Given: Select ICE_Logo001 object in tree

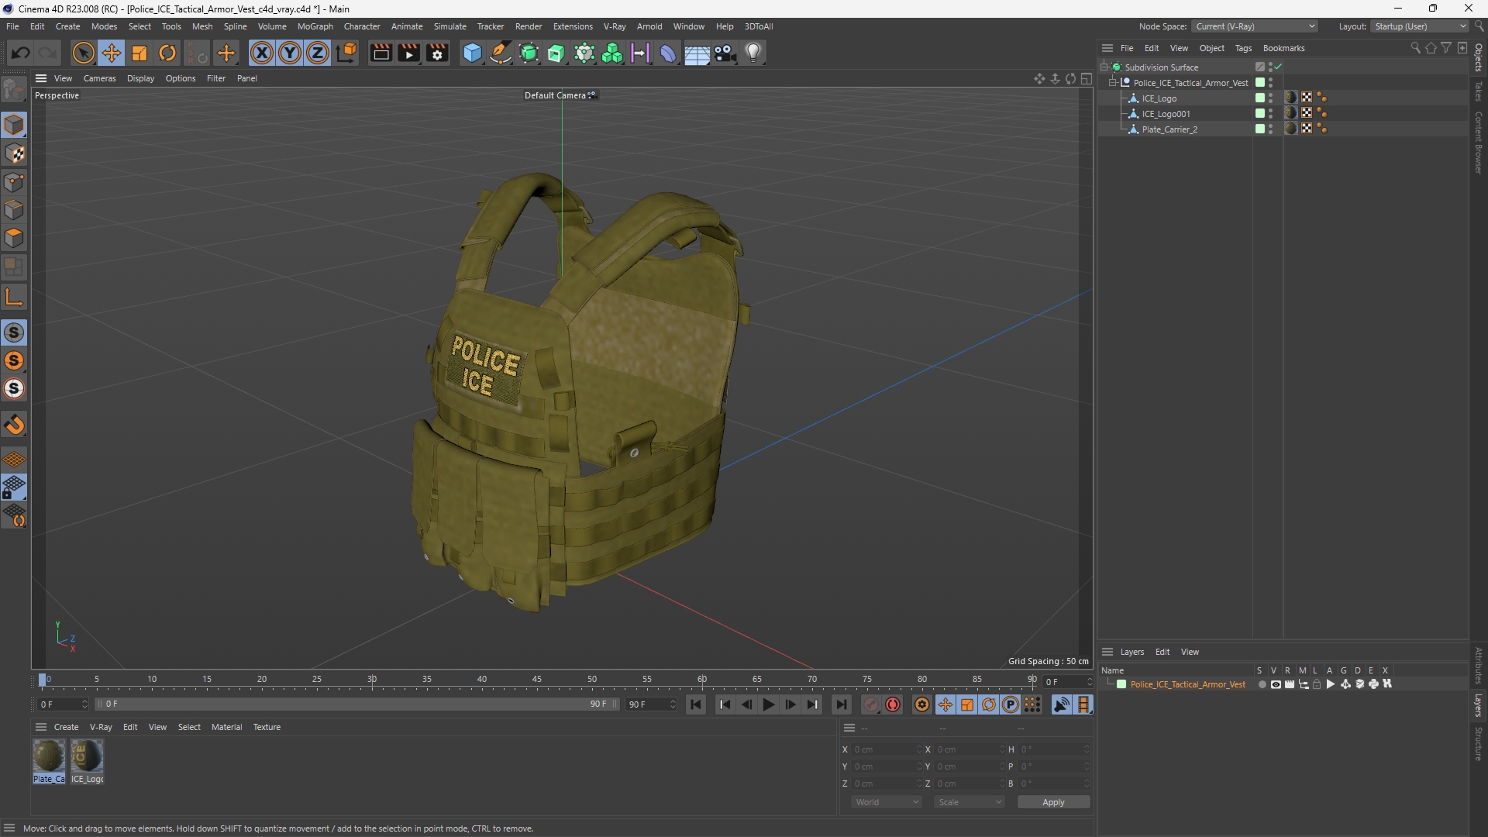Looking at the screenshot, I should [1166, 113].
